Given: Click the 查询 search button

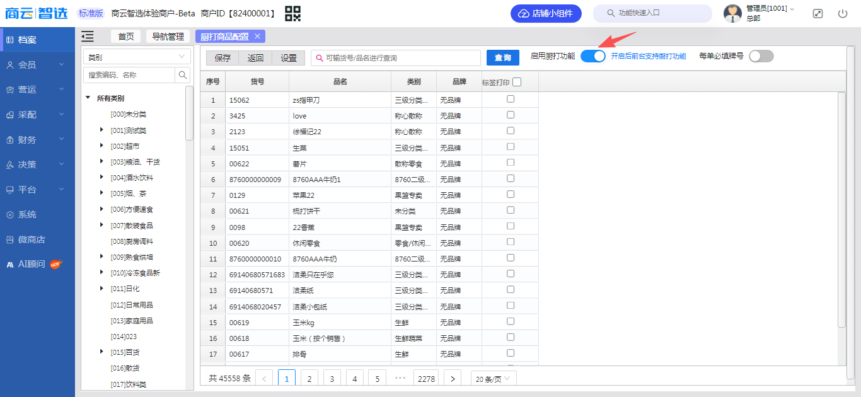Looking at the screenshot, I should click(502, 58).
